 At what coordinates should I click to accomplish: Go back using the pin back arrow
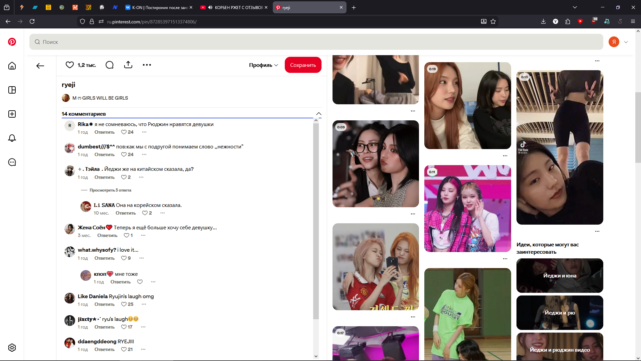[x=40, y=66]
